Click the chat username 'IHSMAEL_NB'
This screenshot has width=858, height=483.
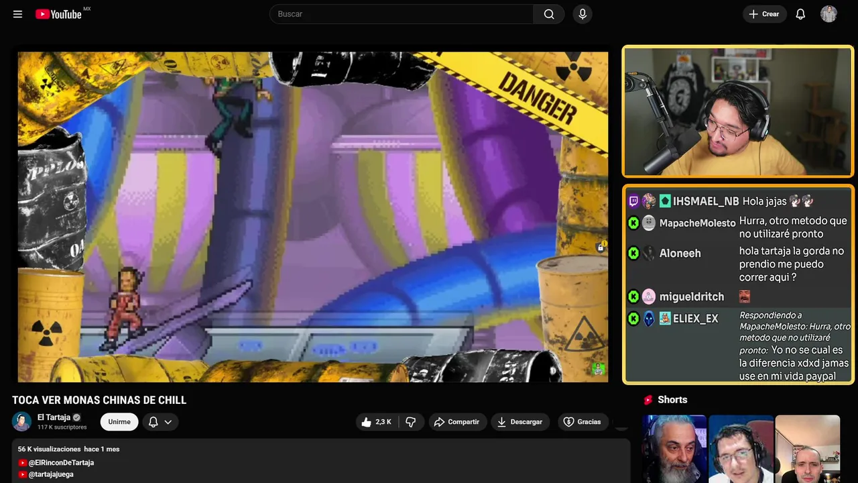click(706, 201)
